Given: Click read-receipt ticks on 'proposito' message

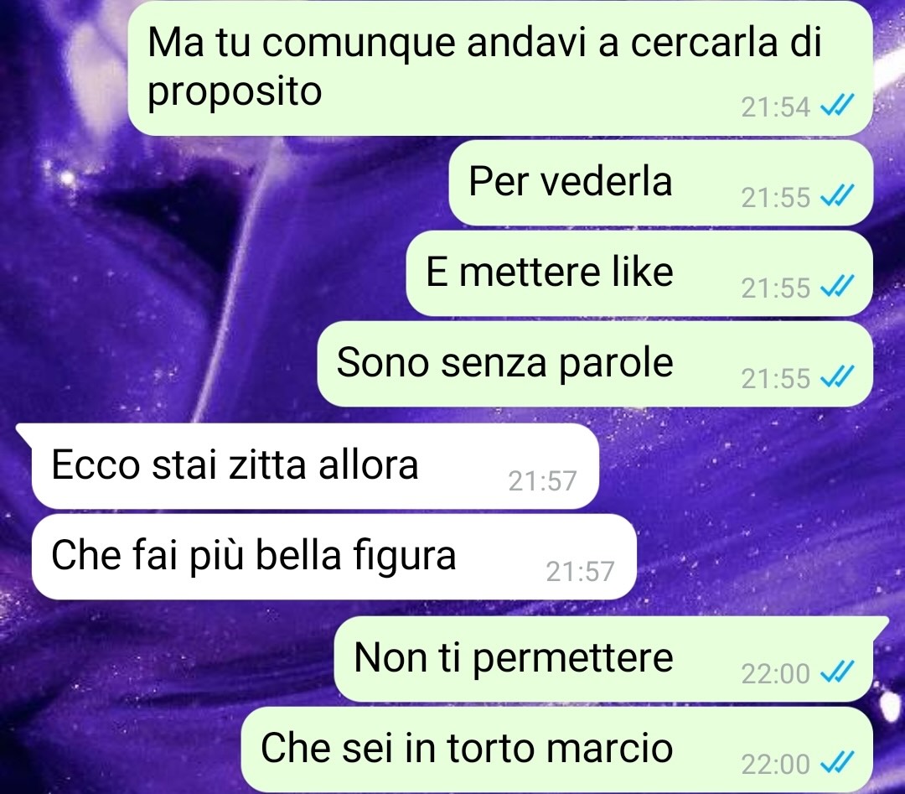Looking at the screenshot, I should click(x=837, y=106).
